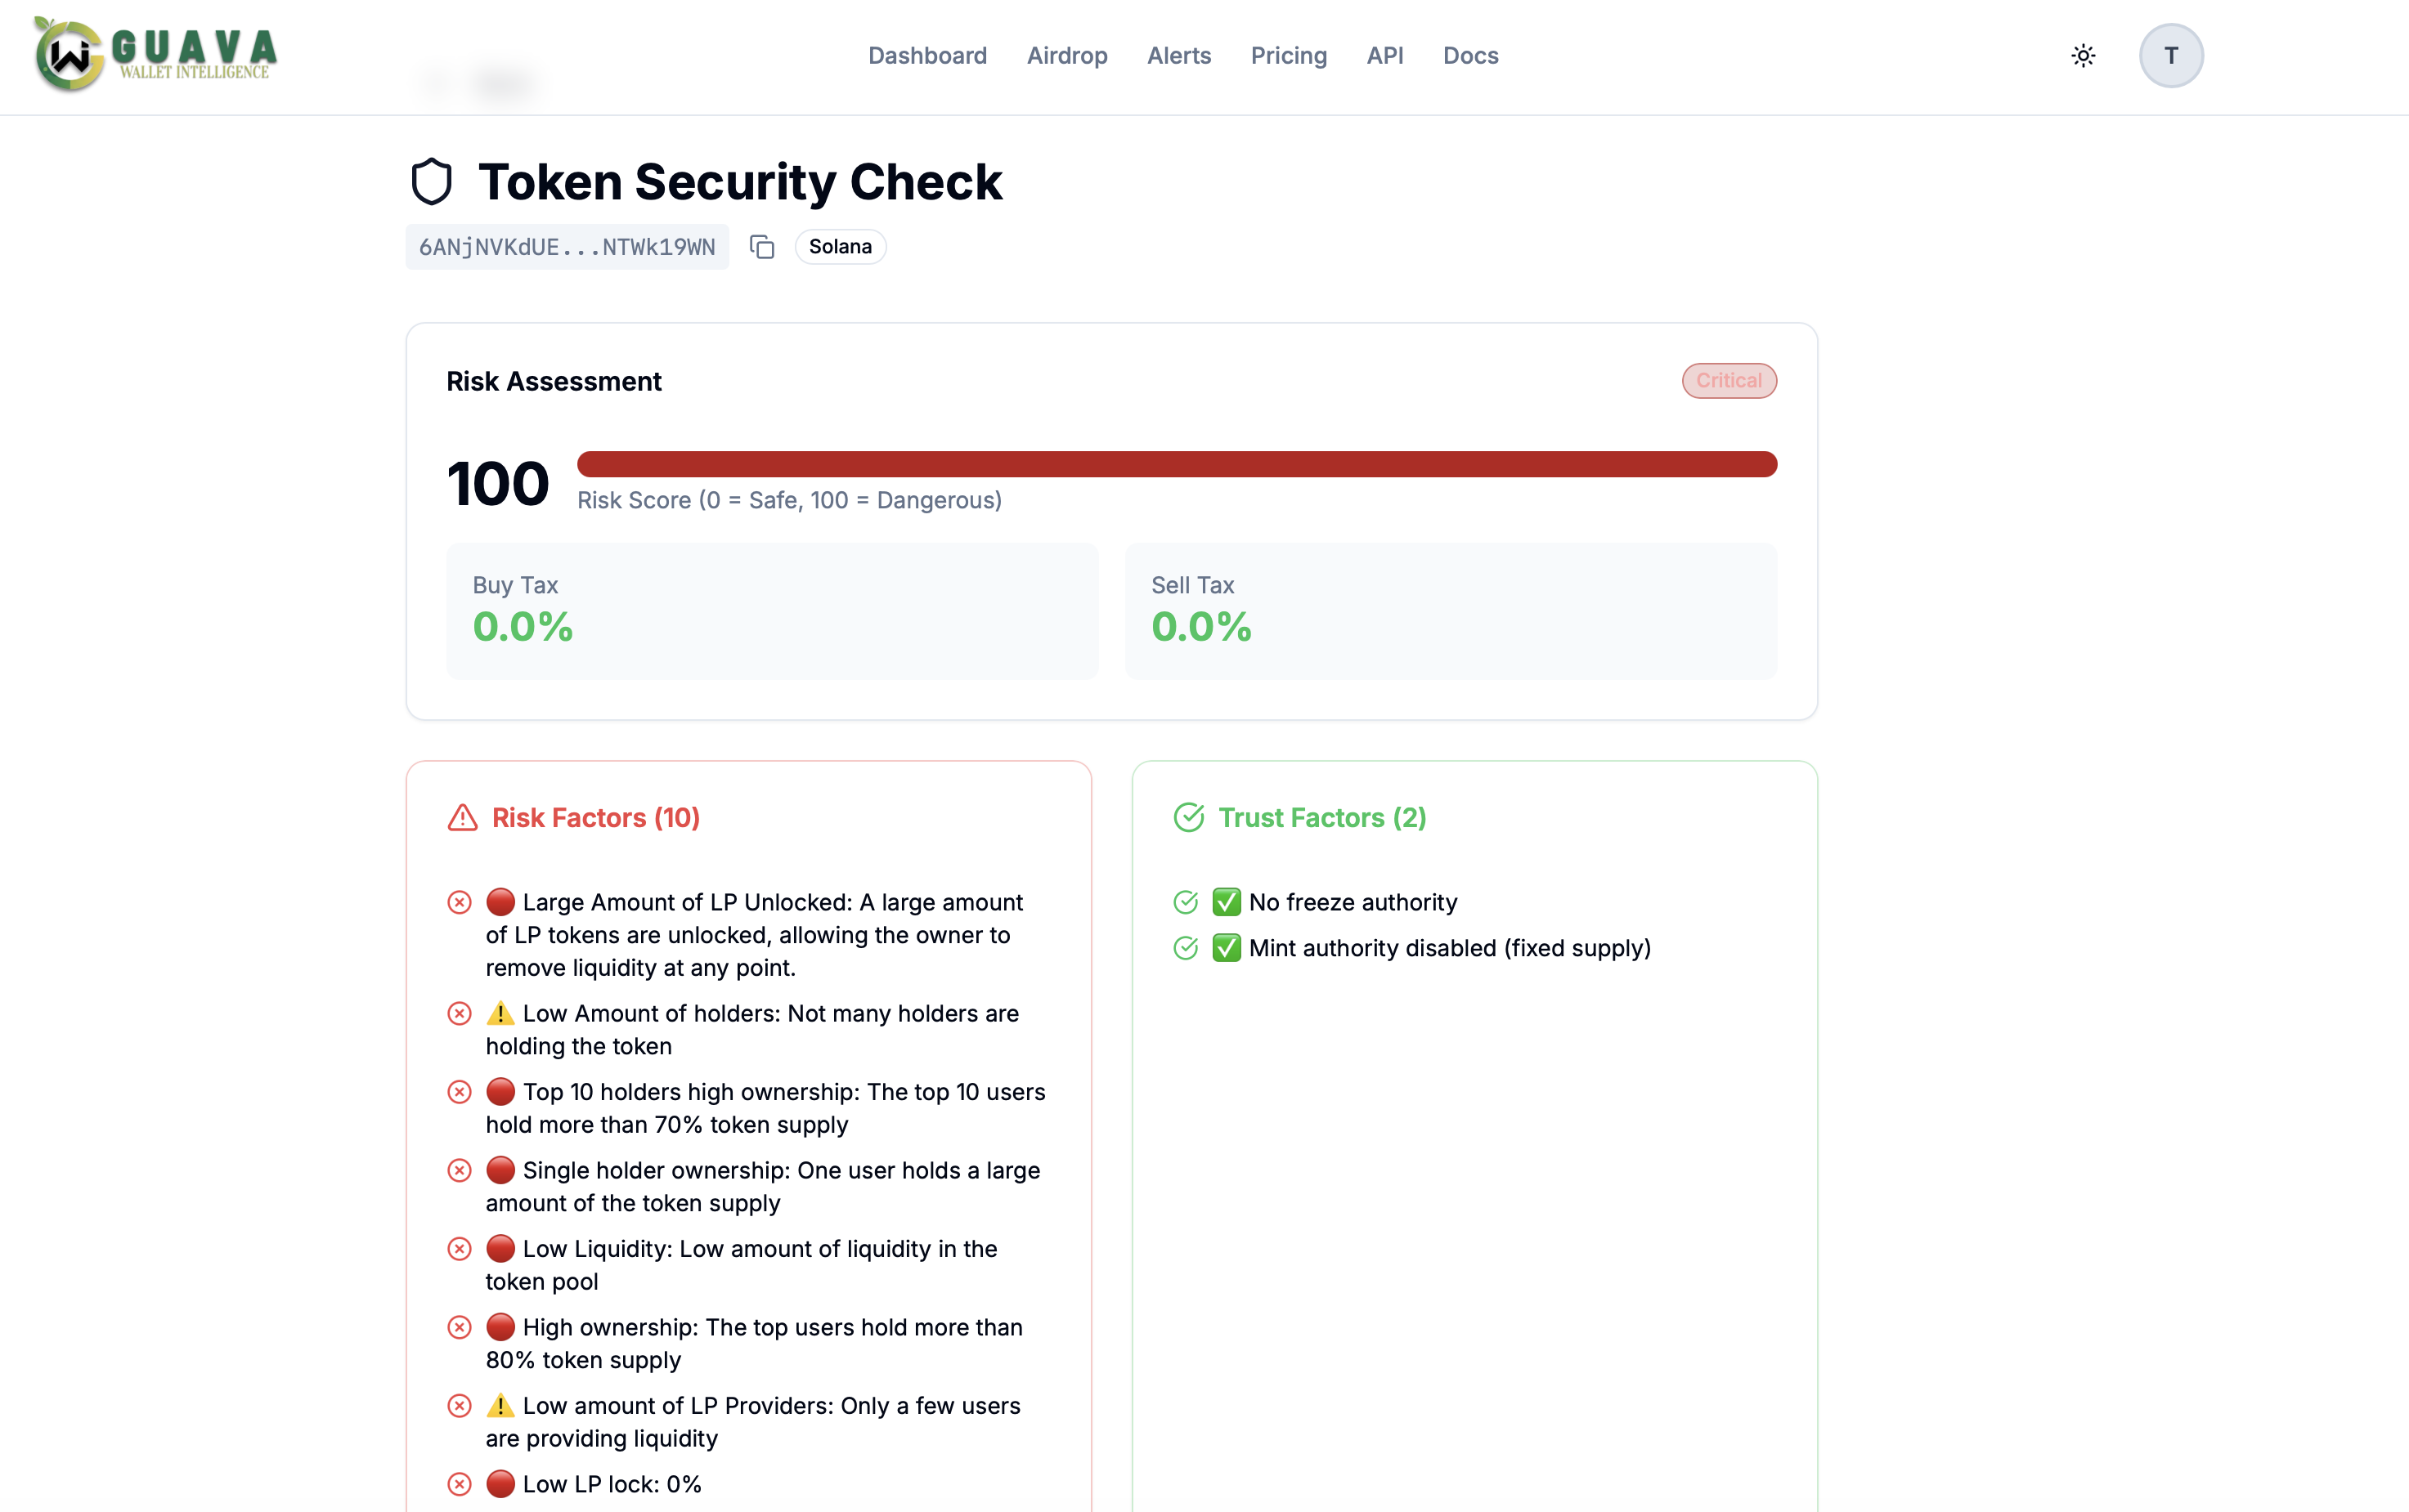Click the Solana network badge
The image size is (2409, 1512).
(x=841, y=246)
